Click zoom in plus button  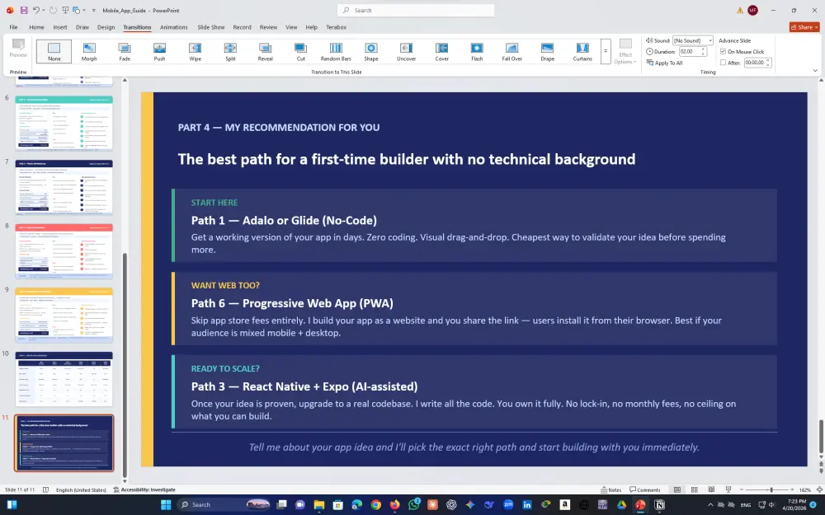click(792, 489)
